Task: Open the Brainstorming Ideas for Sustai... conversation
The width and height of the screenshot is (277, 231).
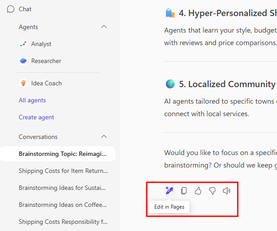Action: (63, 188)
